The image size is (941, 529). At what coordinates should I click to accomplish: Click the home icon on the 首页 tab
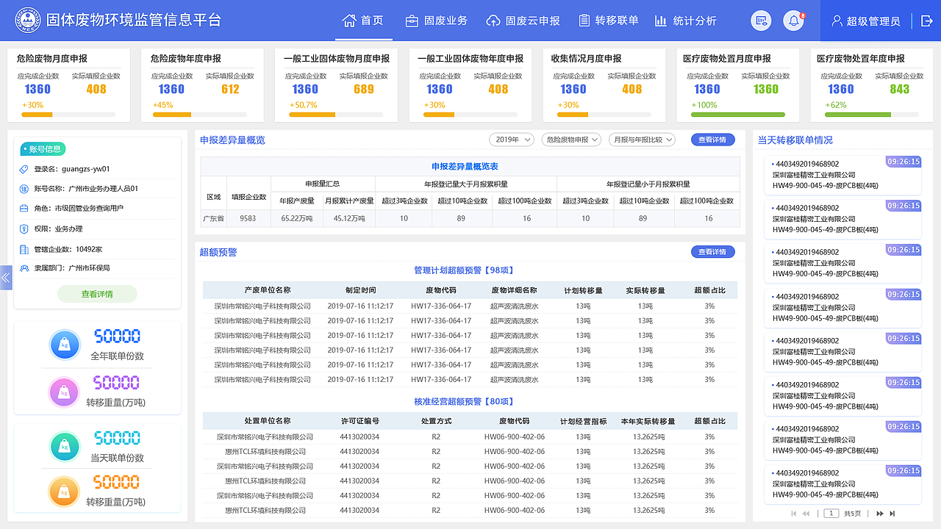[348, 21]
